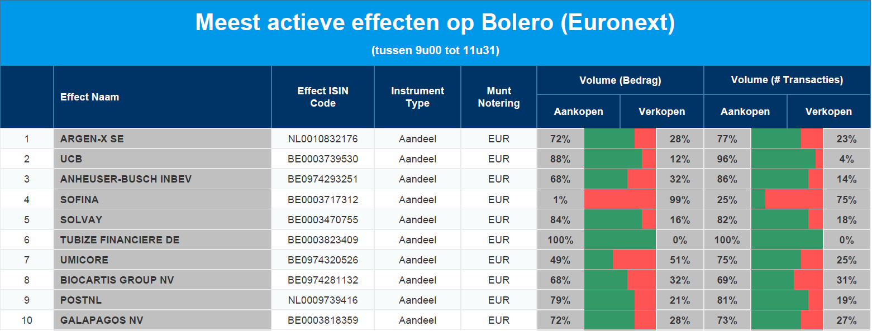Select the UCB effect name cell

click(71, 159)
